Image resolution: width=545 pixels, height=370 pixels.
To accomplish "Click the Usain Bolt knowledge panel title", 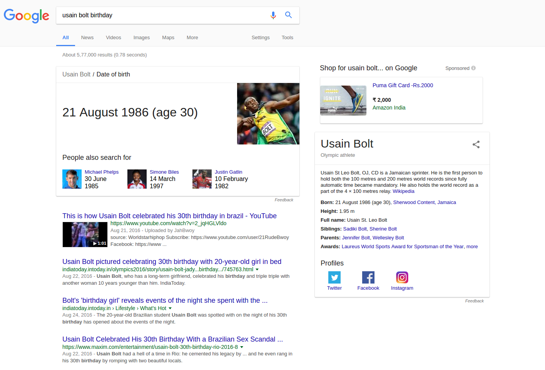I will pyautogui.click(x=347, y=144).
